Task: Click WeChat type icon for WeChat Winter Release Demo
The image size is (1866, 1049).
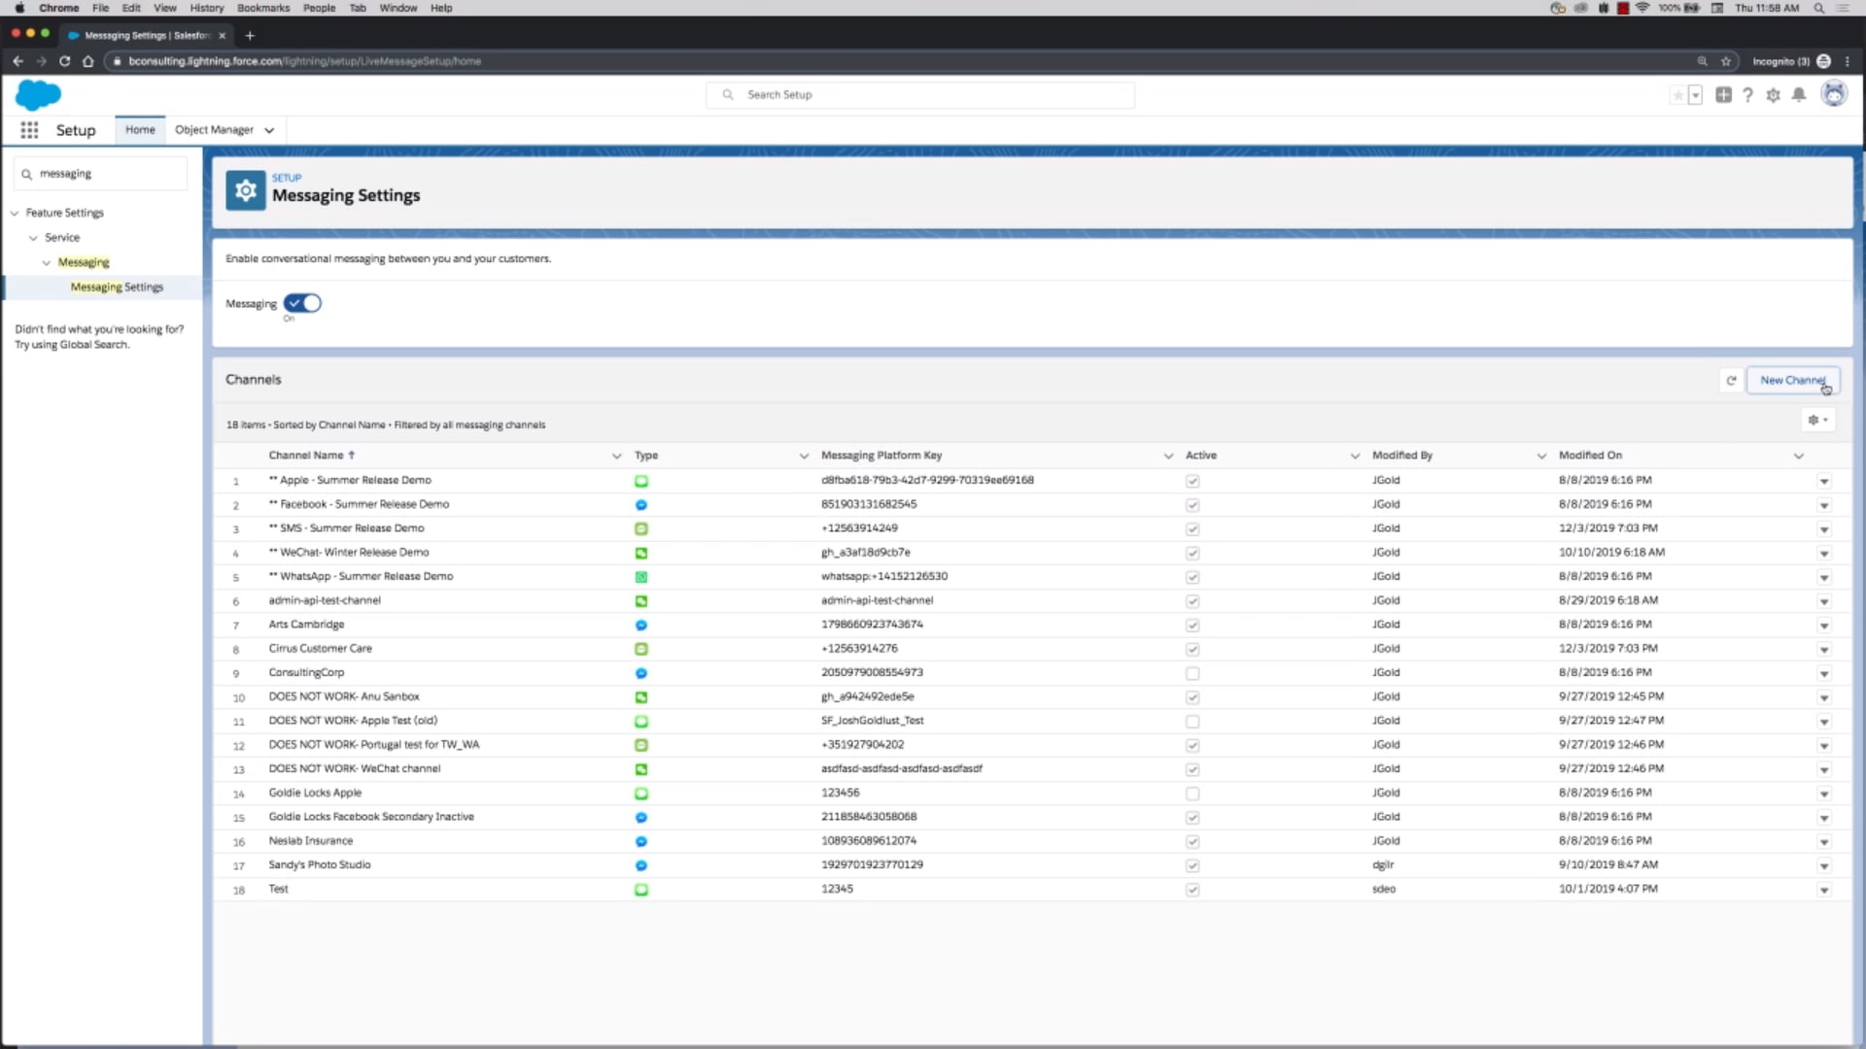Action: 641,553
